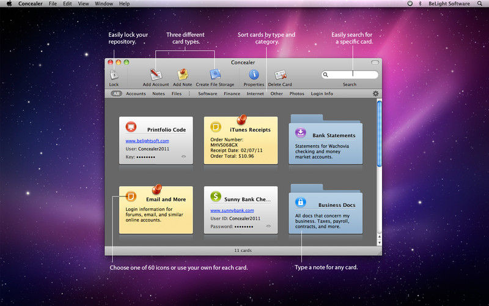
Task: Click the Business Docs description text
Action: [x=323, y=221]
